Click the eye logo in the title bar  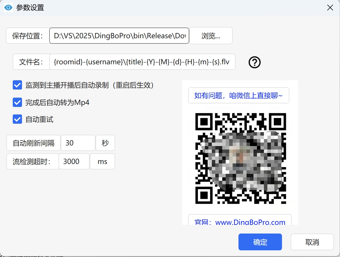click(8, 8)
